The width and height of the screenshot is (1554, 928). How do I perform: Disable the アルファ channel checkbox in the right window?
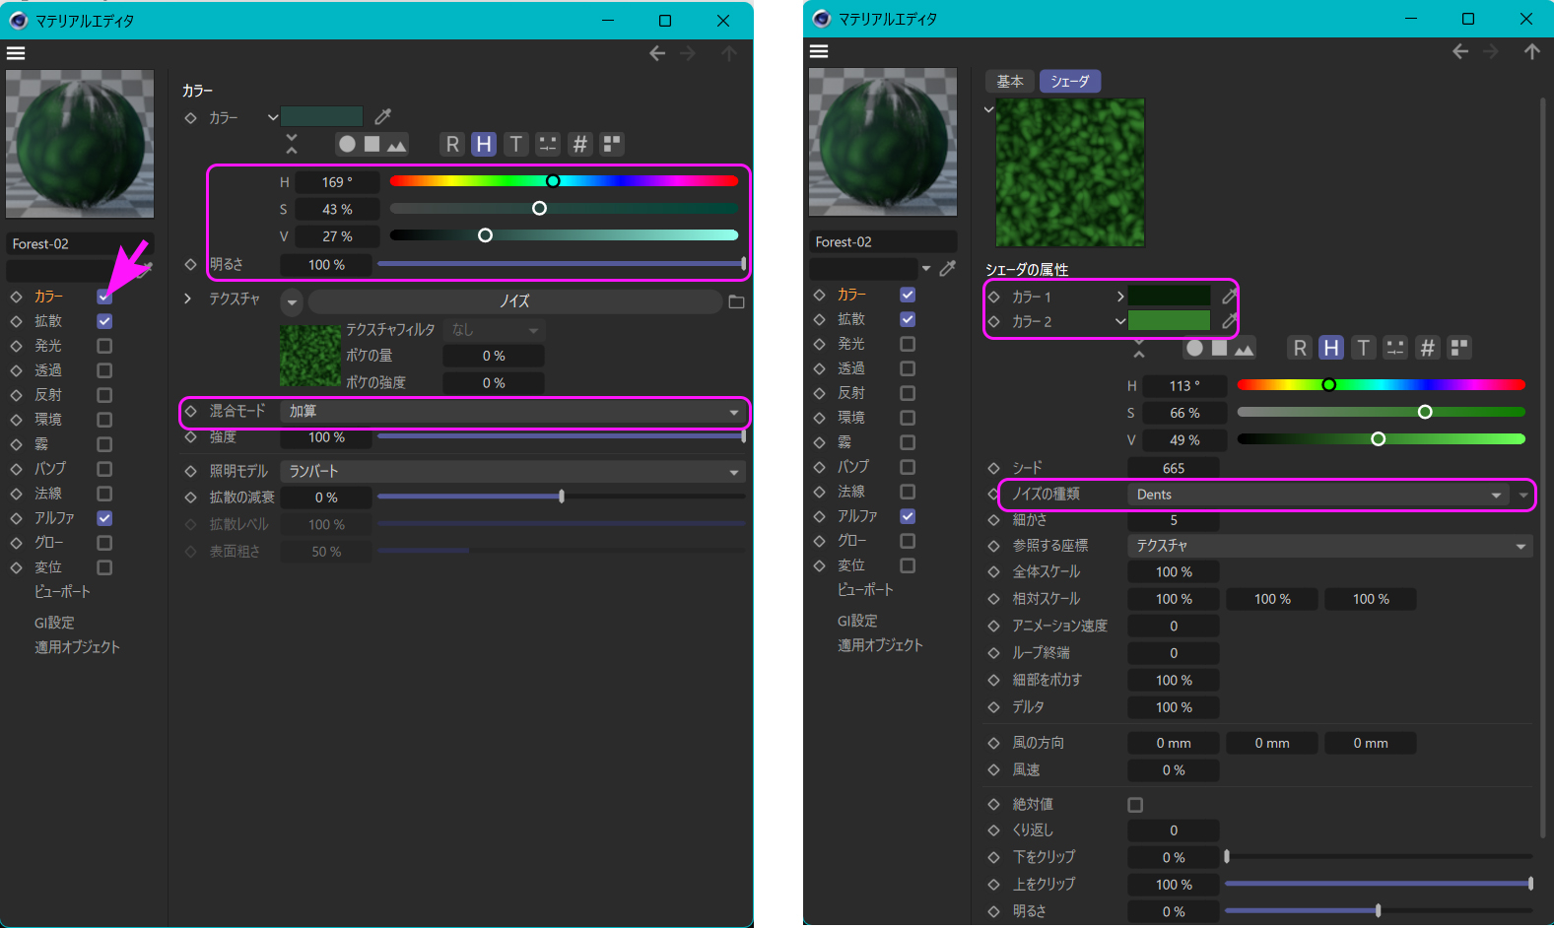tap(908, 516)
